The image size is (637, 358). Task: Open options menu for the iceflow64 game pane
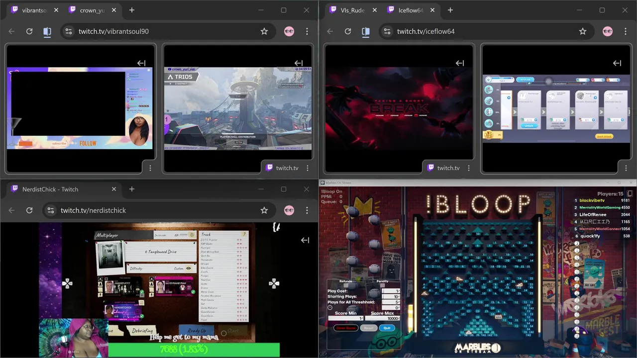(x=626, y=168)
